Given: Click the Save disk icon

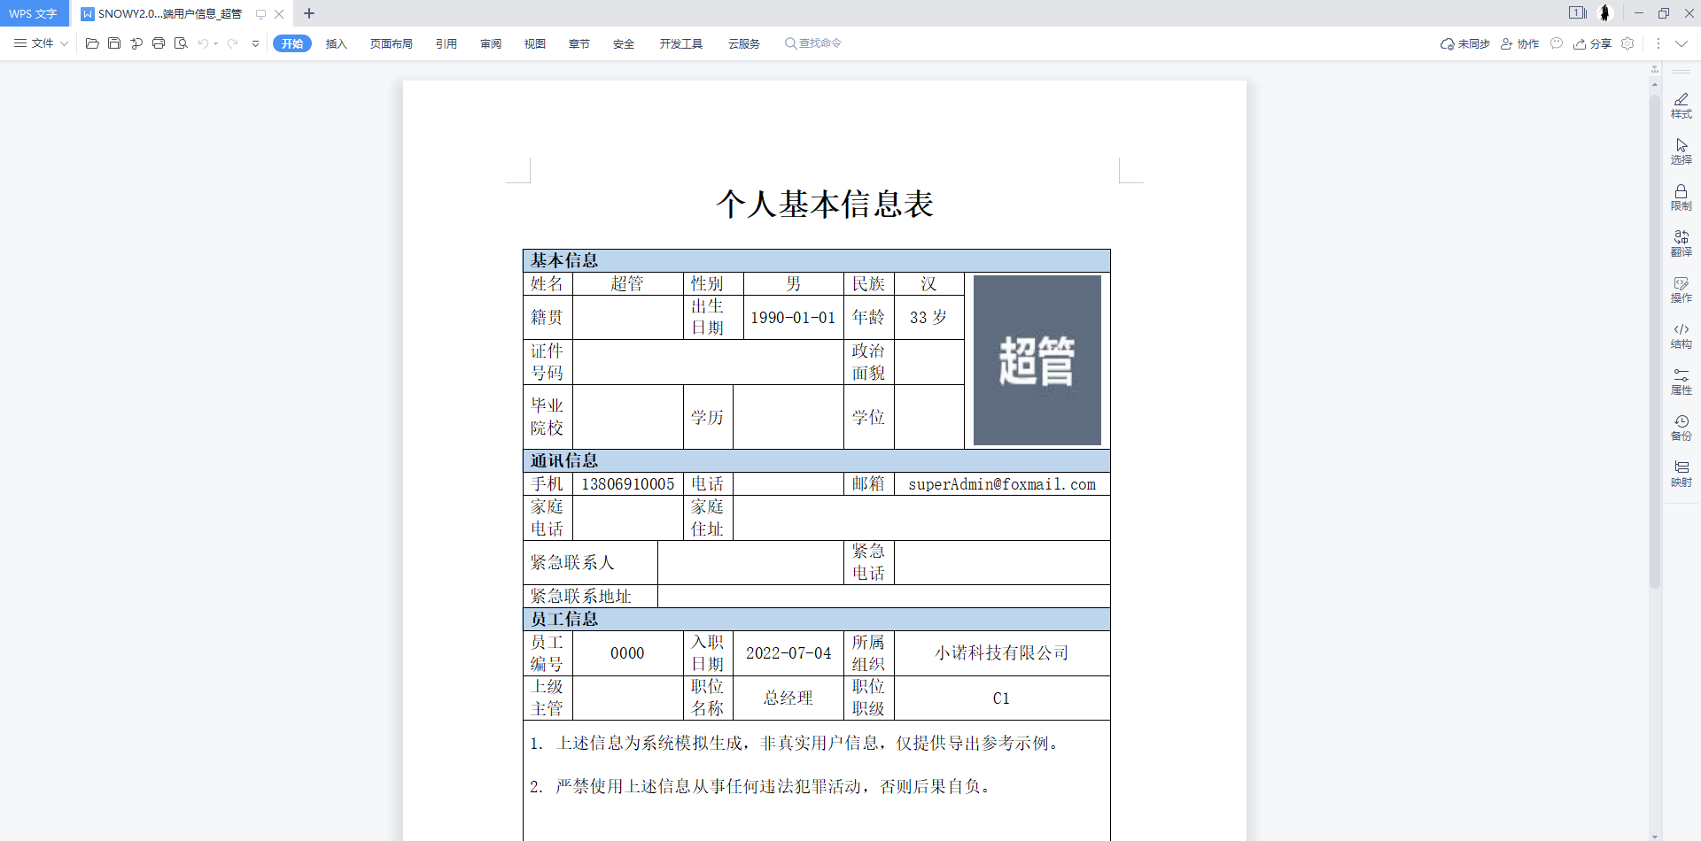Looking at the screenshot, I should tap(114, 43).
